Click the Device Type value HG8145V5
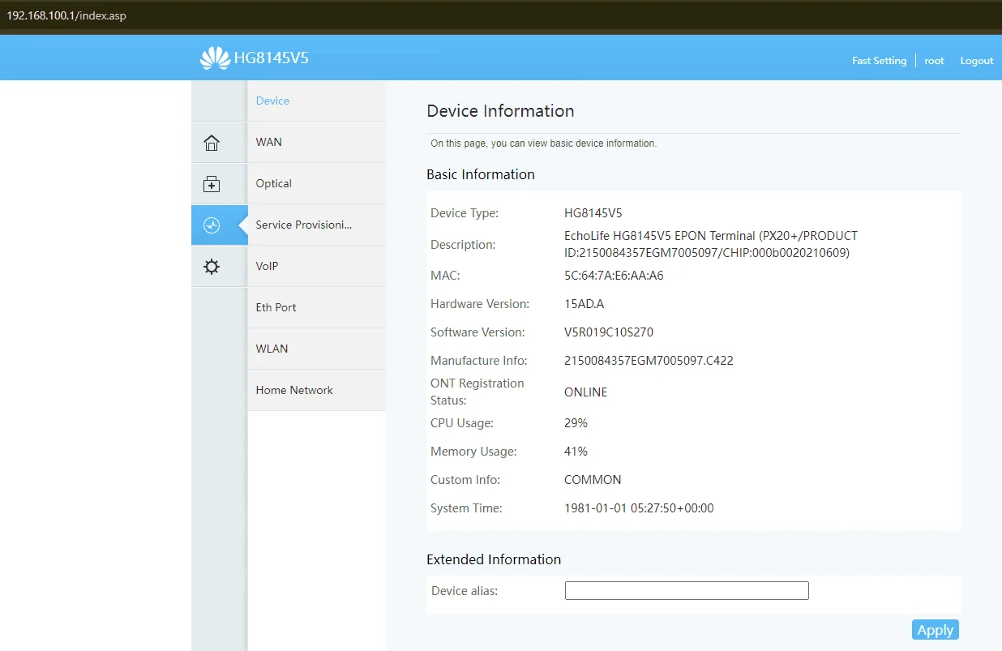This screenshot has width=1002, height=651. point(593,213)
